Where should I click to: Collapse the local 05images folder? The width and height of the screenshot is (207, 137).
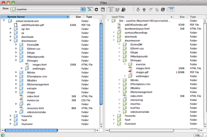coord(119,60)
